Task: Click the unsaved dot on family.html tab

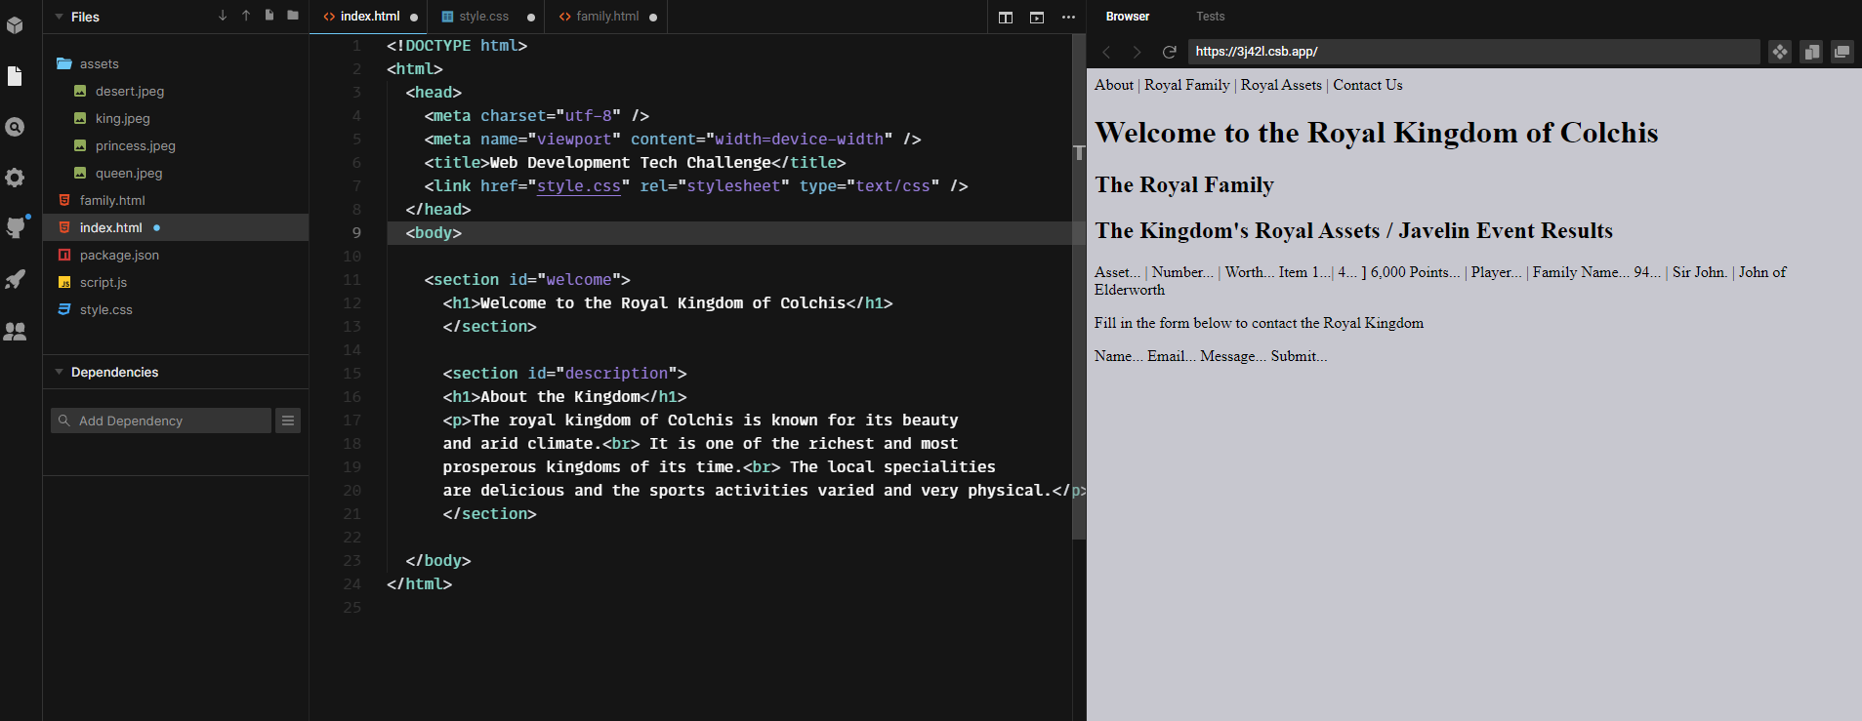Action: [653, 18]
